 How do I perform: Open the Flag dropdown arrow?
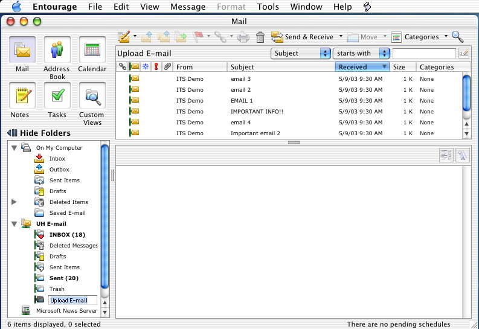click(x=208, y=37)
